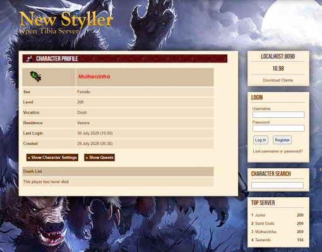Click the Log in button
Viewport: 322px width, 252px height.
[261, 140]
